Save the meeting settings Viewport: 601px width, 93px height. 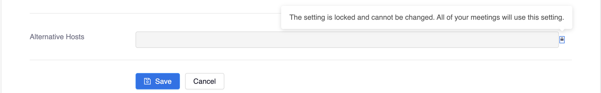[157, 81]
